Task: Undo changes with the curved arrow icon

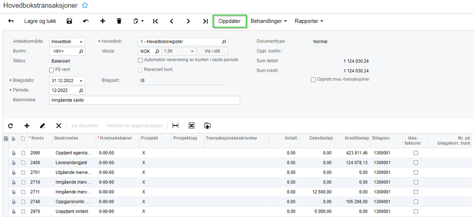Action: (x=86, y=21)
